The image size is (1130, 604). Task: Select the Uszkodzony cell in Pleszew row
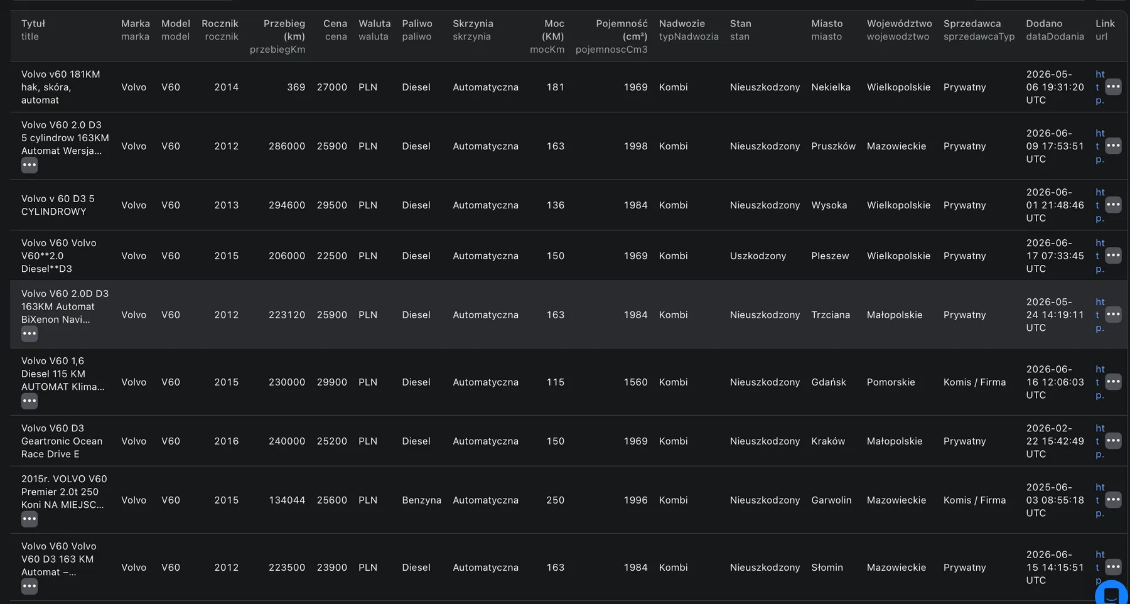(x=758, y=256)
